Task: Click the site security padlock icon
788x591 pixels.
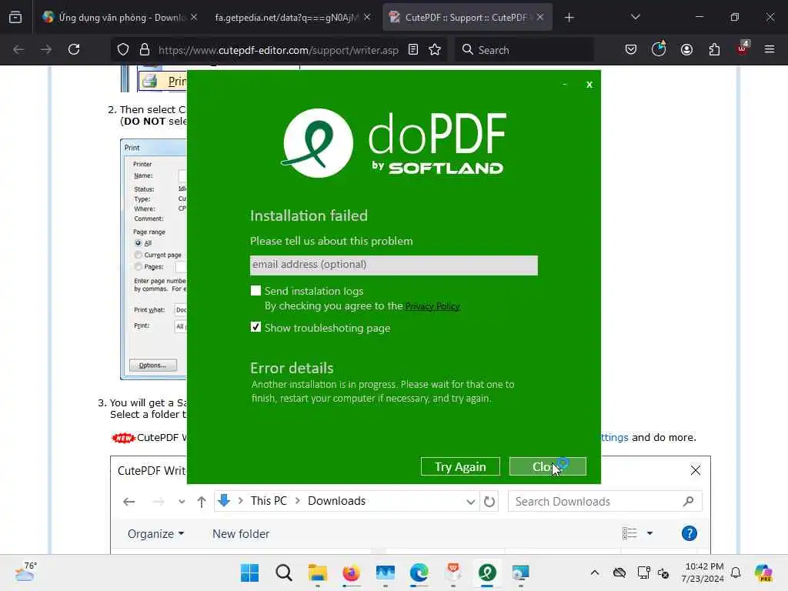Action: click(x=145, y=49)
